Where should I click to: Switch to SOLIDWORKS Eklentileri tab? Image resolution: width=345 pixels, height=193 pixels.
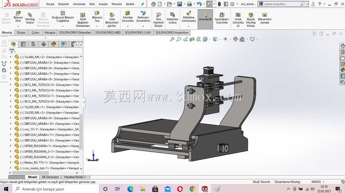pyautogui.click(x=75, y=32)
